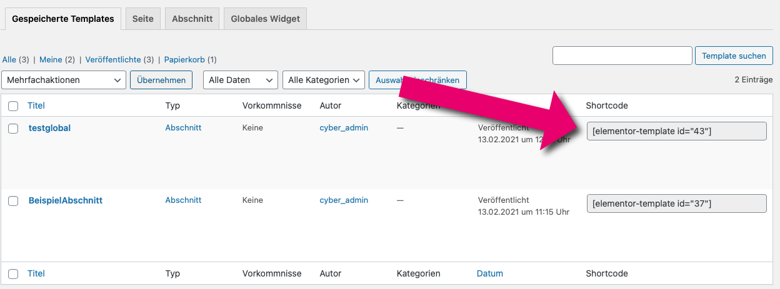Click Vorkommnisse column header at top

click(272, 105)
